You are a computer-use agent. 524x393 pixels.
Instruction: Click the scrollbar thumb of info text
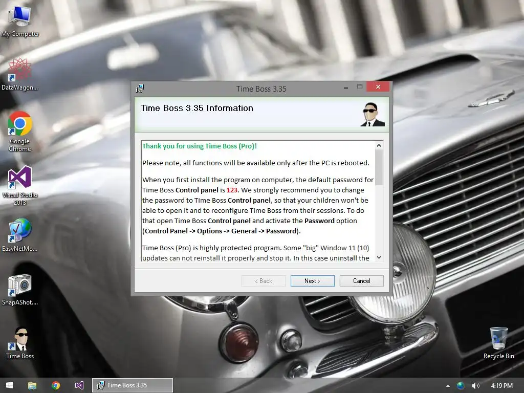[x=379, y=167]
